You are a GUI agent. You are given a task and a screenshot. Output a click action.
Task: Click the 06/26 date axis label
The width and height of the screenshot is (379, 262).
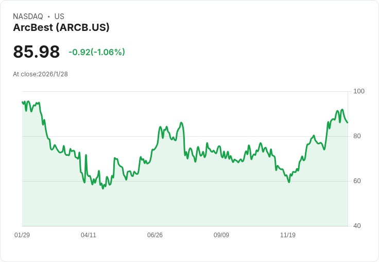pyautogui.click(x=154, y=235)
